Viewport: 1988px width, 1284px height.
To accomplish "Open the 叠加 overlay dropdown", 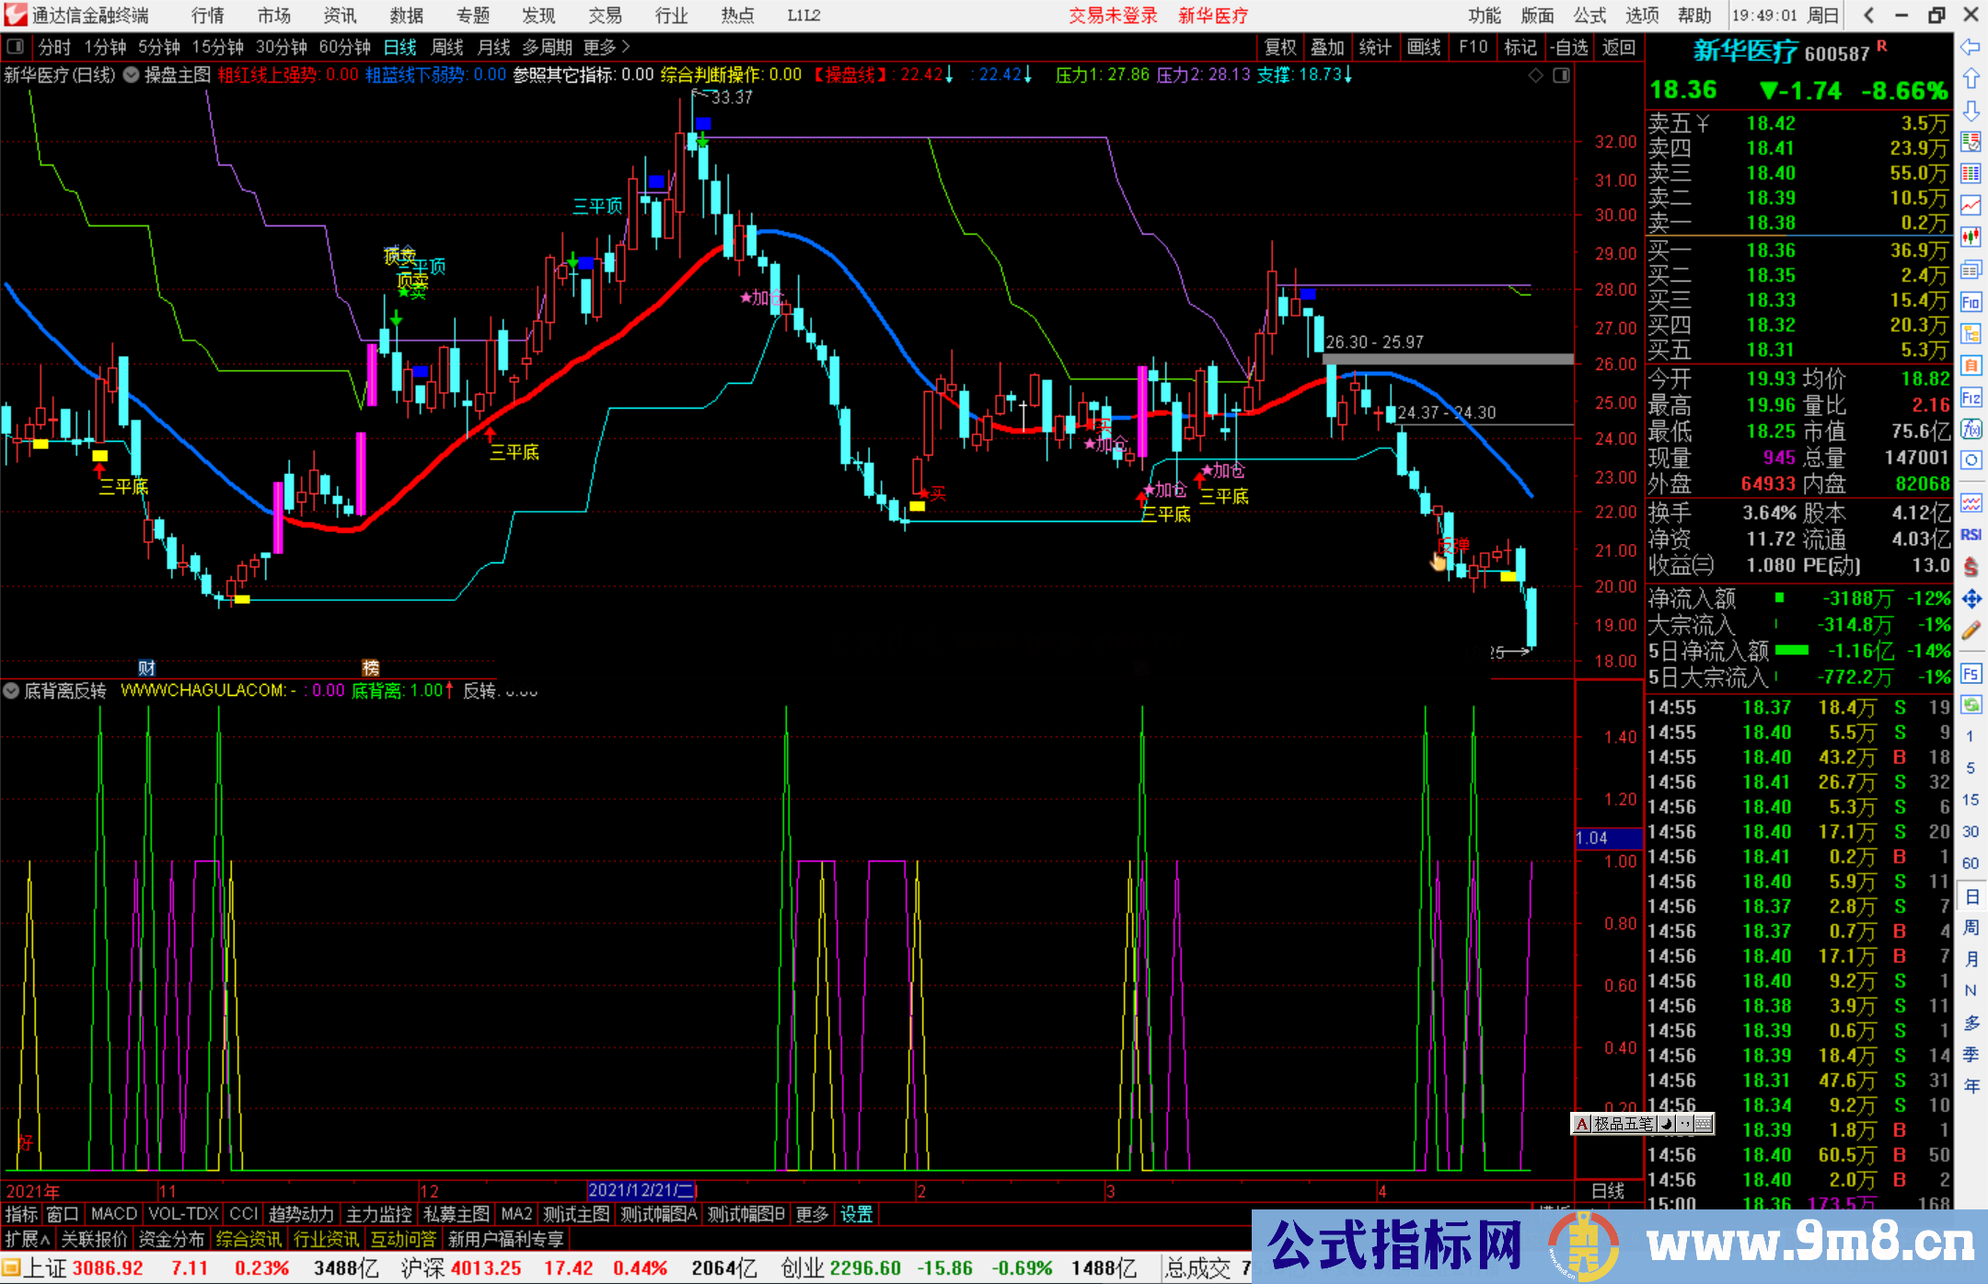I will [1328, 47].
